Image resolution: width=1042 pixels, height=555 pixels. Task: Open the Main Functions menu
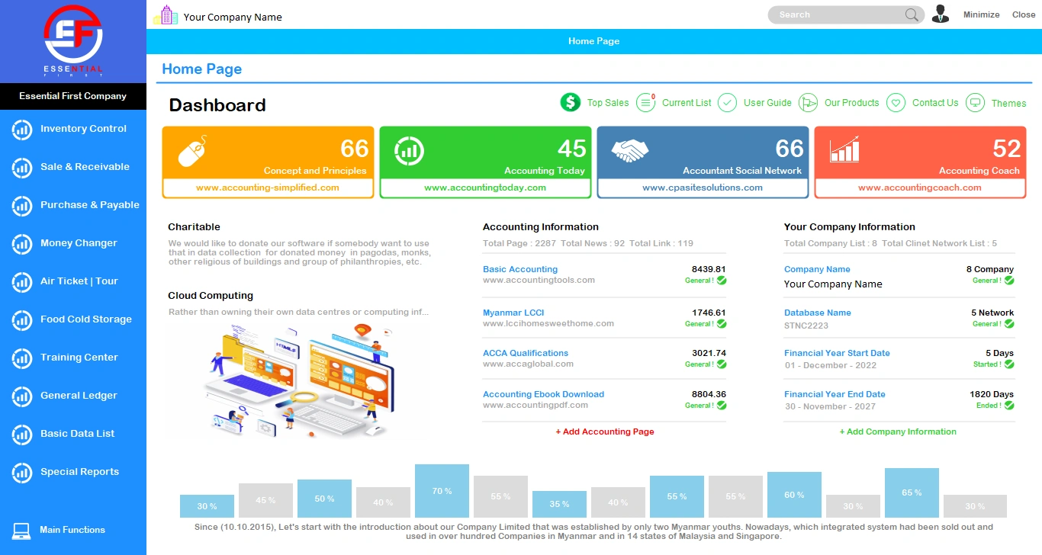tap(73, 531)
